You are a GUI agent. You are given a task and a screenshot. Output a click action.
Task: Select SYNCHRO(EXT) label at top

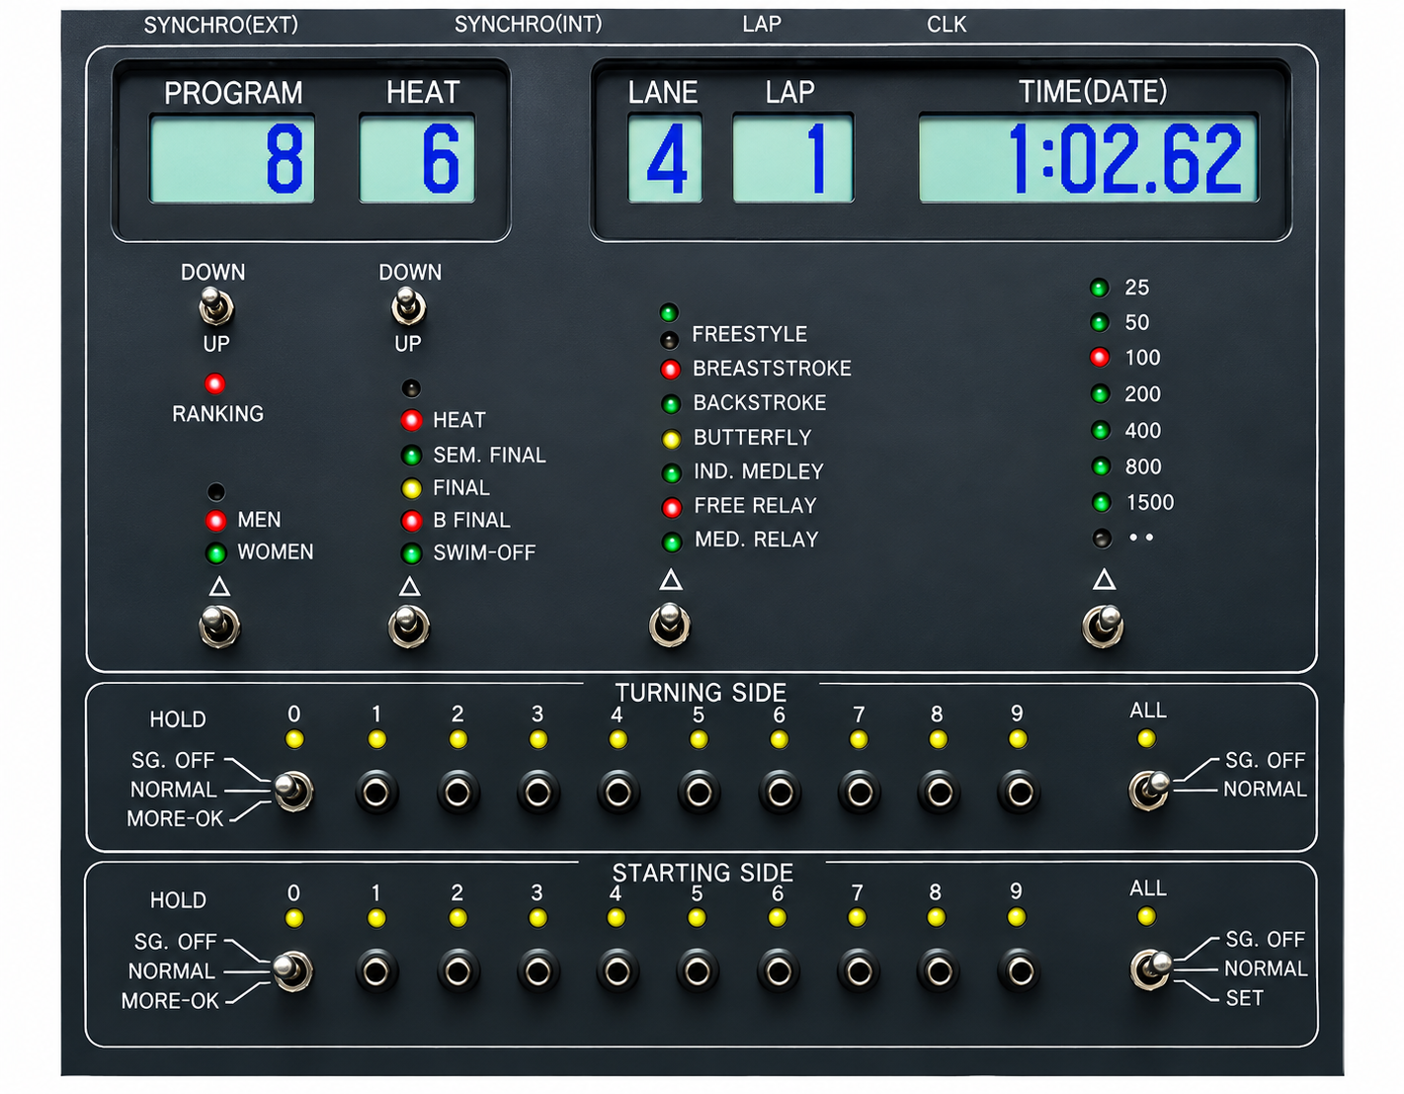coord(221,25)
